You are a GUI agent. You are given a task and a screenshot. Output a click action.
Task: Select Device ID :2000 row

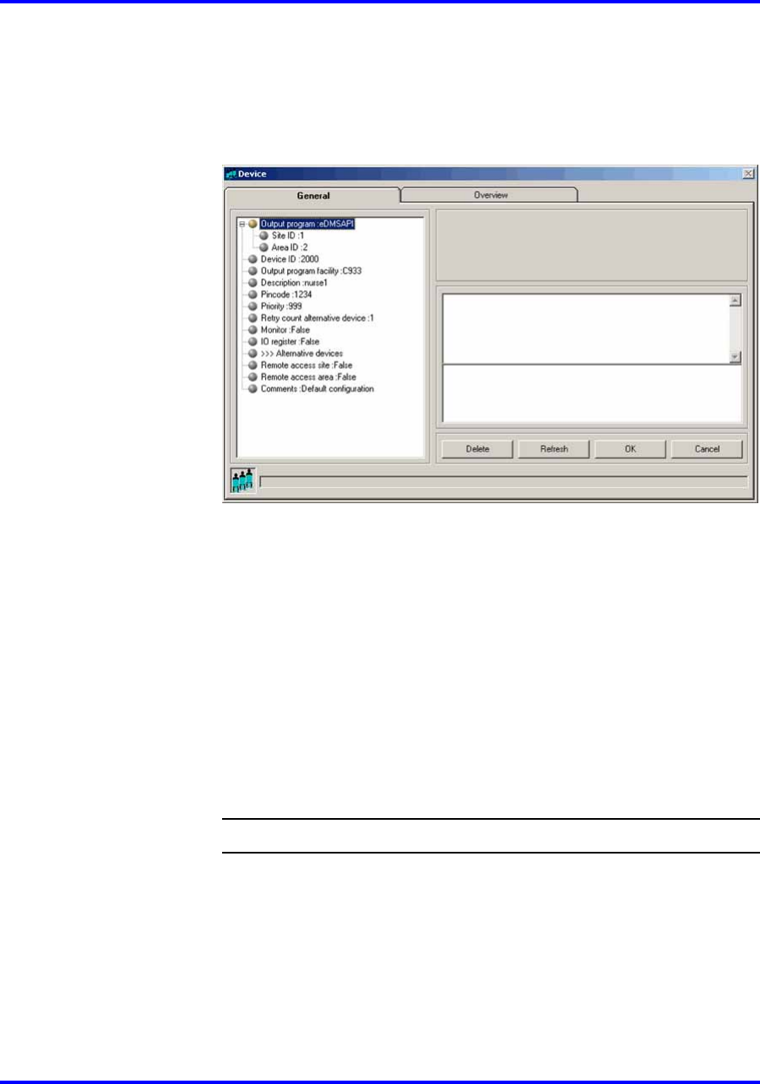pos(289,259)
